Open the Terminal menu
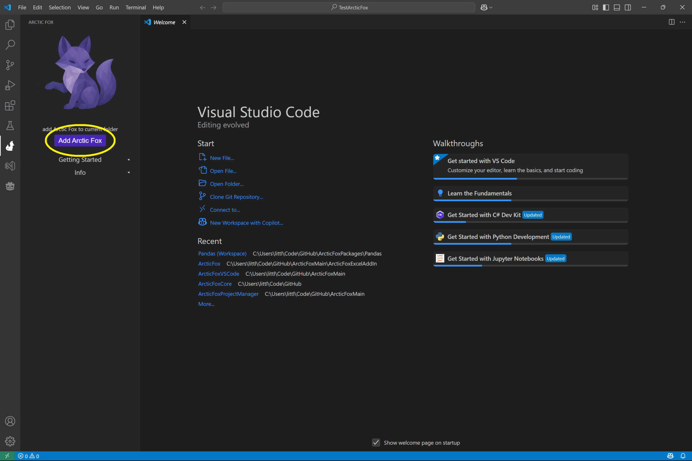The image size is (692, 461). (x=136, y=7)
